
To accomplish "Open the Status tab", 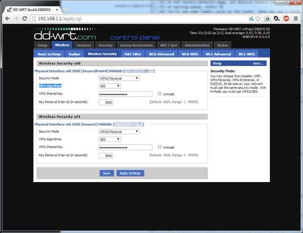I will pos(222,46).
